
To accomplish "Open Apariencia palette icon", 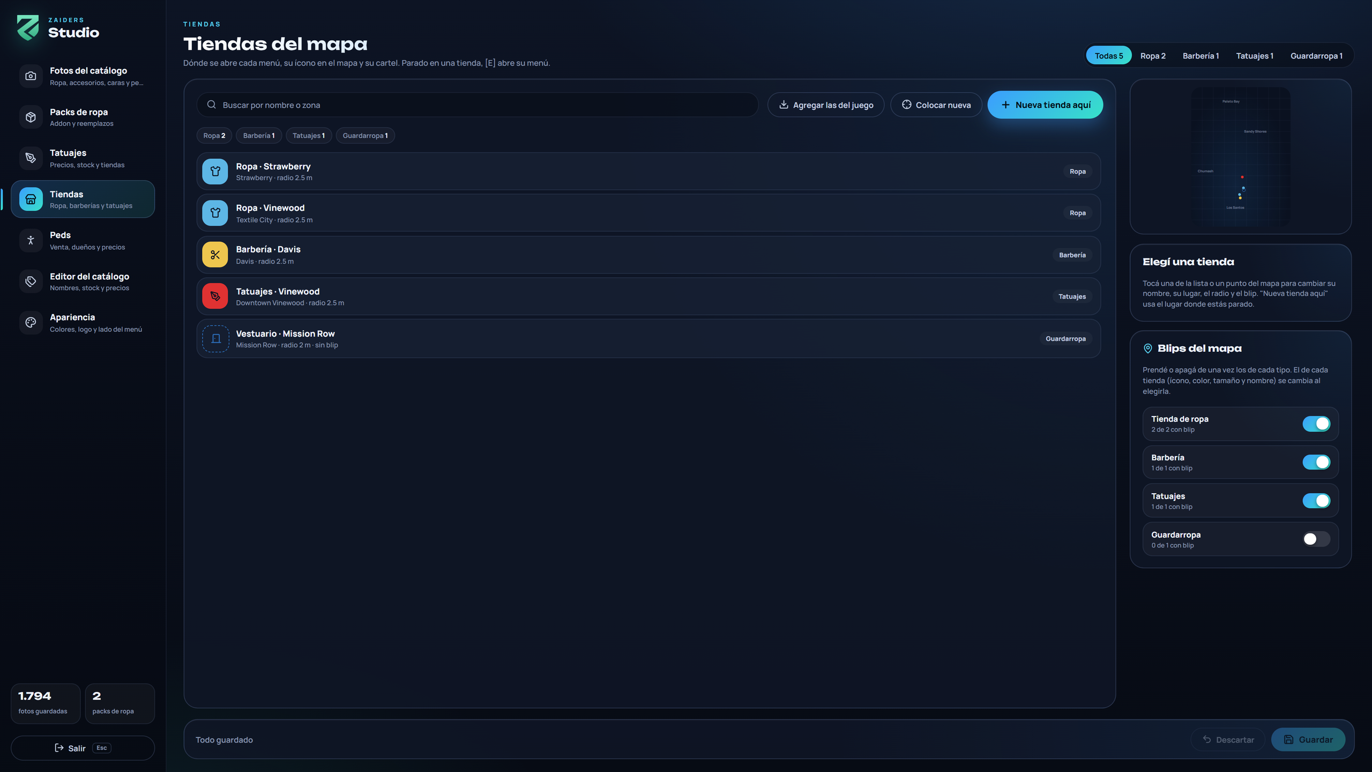I will 31,323.
